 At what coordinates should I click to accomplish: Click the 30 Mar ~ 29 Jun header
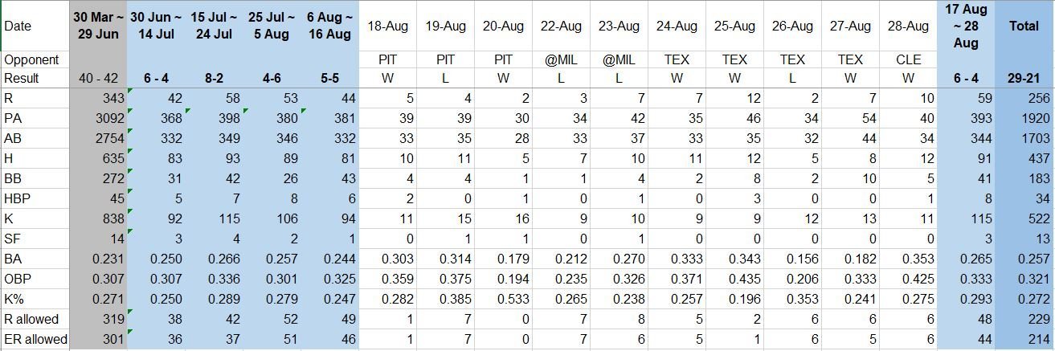pos(97,26)
